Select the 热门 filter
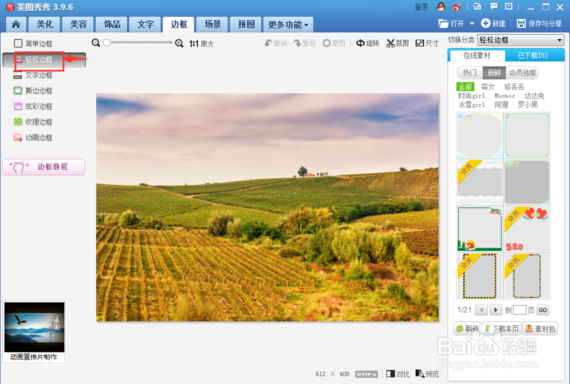Image resolution: width=570 pixels, height=384 pixels. (x=469, y=73)
